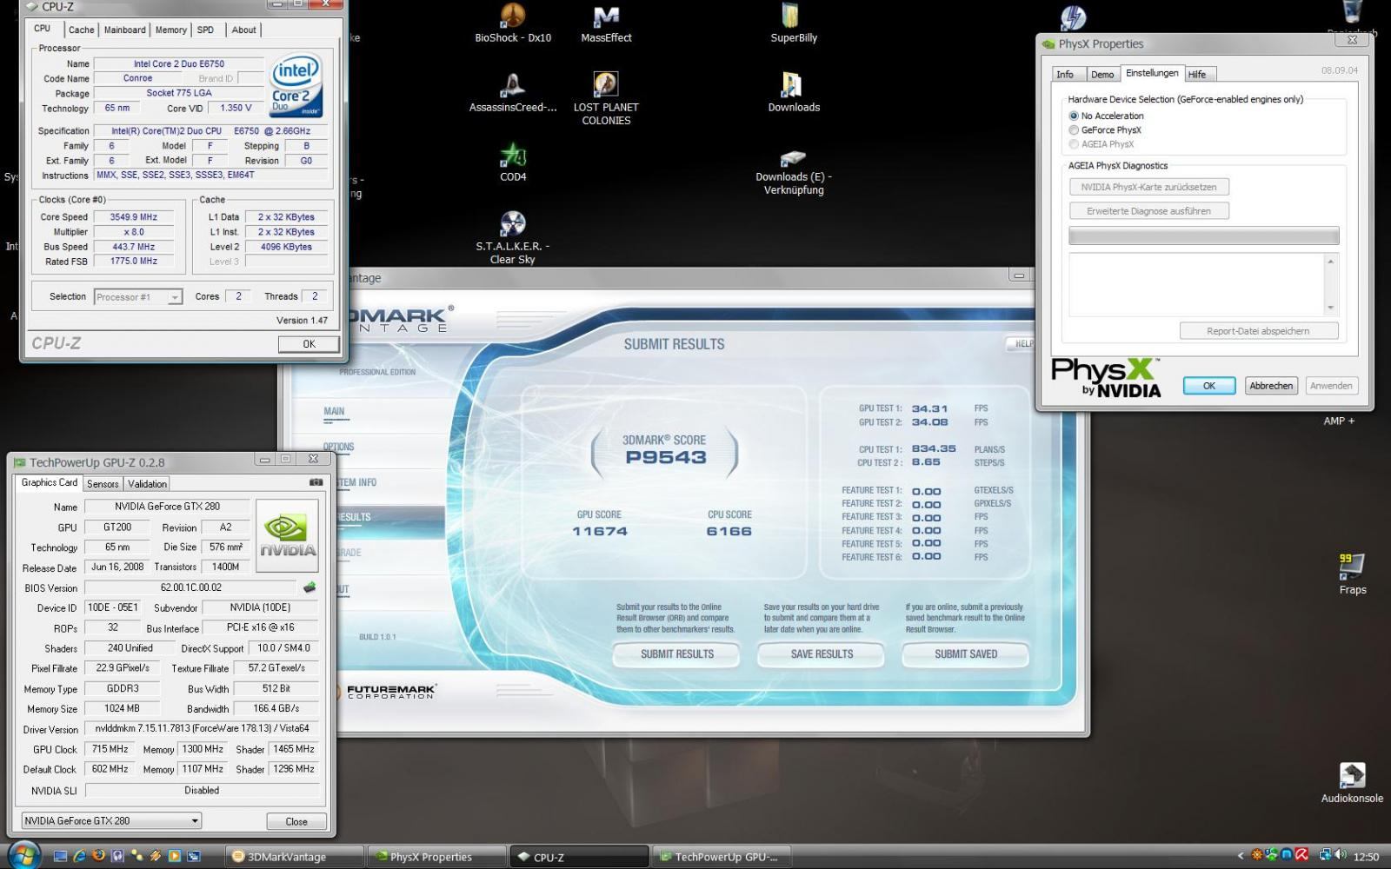
Task: Click Close button in GPU-Z
Action: tap(296, 821)
